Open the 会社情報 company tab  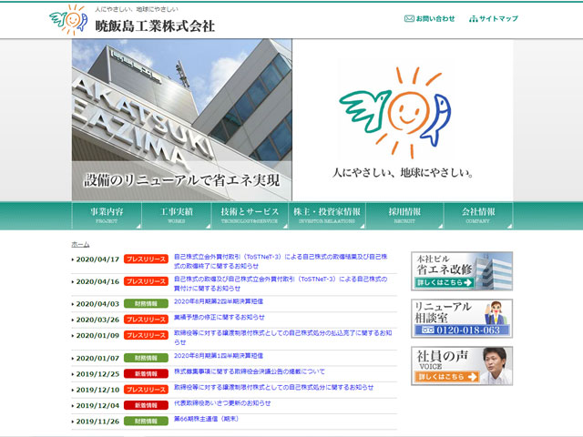point(477,214)
